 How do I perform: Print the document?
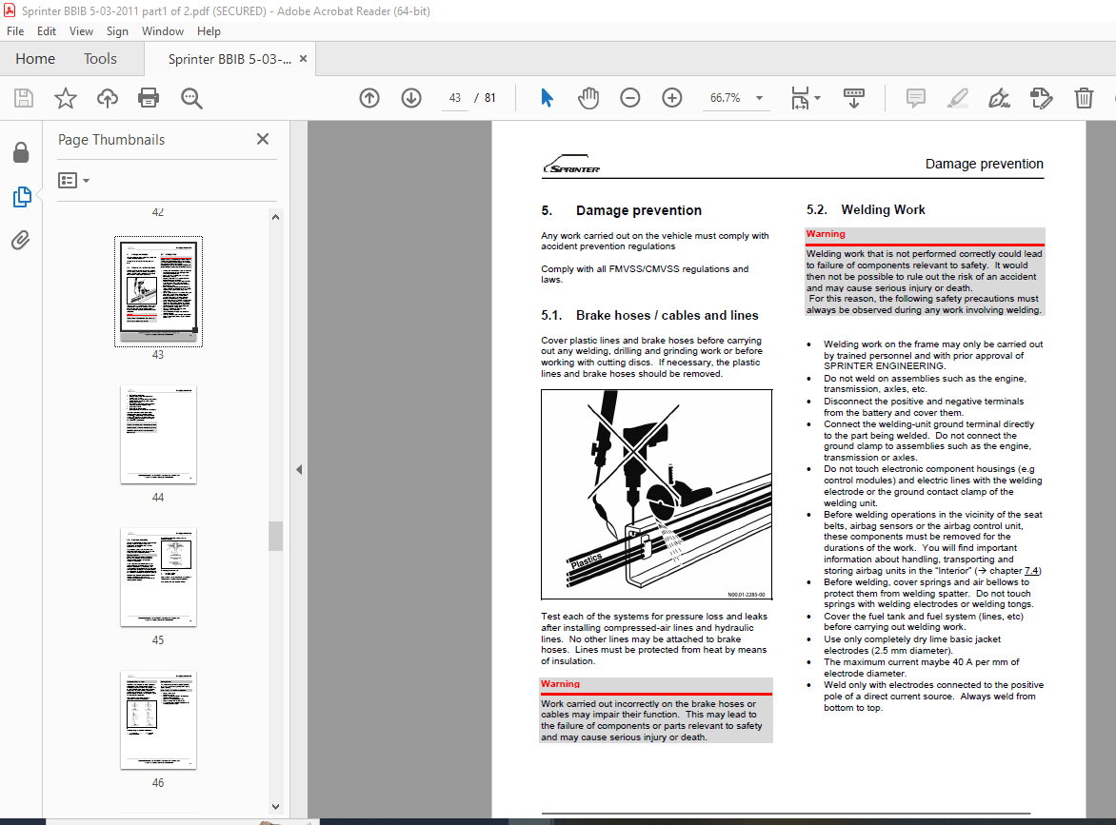click(x=149, y=97)
